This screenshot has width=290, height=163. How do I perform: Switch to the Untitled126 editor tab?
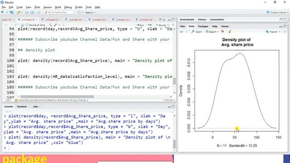point(146,19)
